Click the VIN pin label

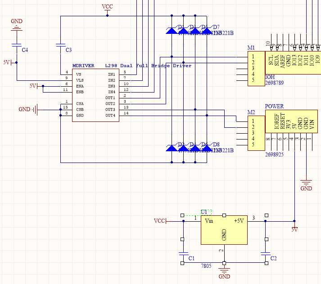(312, 125)
